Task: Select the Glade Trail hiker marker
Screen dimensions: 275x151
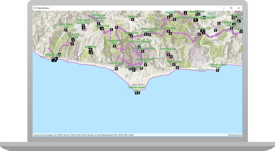Action: click(x=133, y=20)
